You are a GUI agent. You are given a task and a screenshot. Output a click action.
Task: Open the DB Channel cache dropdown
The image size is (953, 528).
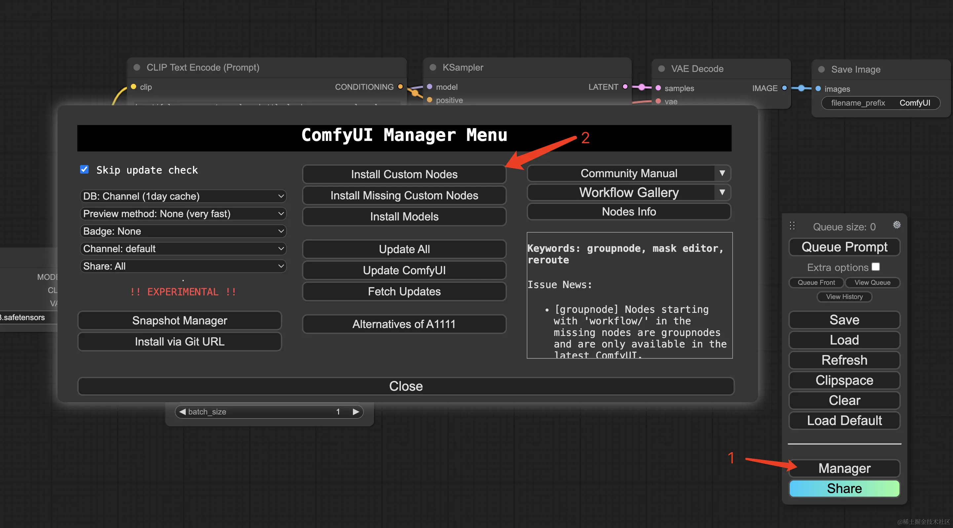pos(183,196)
